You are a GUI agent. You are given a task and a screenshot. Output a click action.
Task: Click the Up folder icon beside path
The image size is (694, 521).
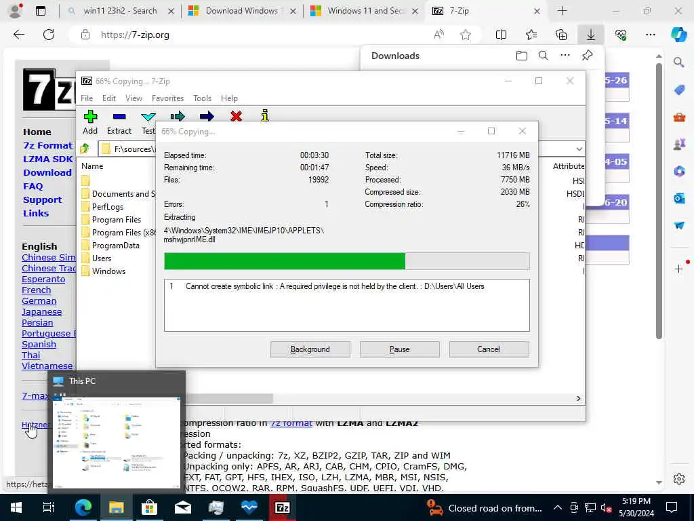85,149
